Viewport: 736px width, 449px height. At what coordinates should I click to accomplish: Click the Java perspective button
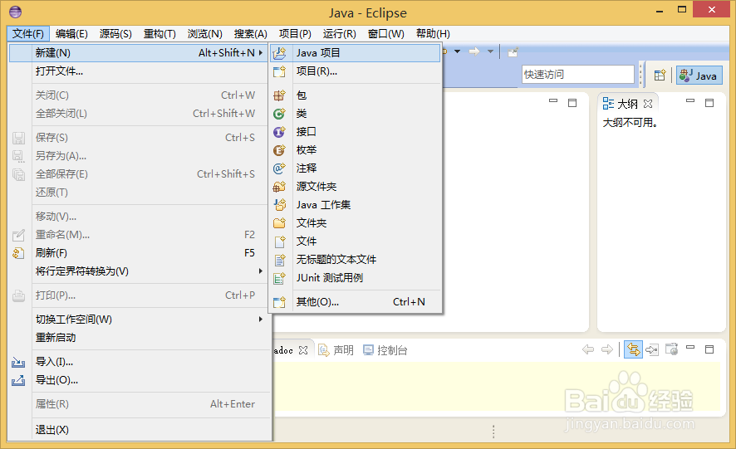[x=699, y=76]
